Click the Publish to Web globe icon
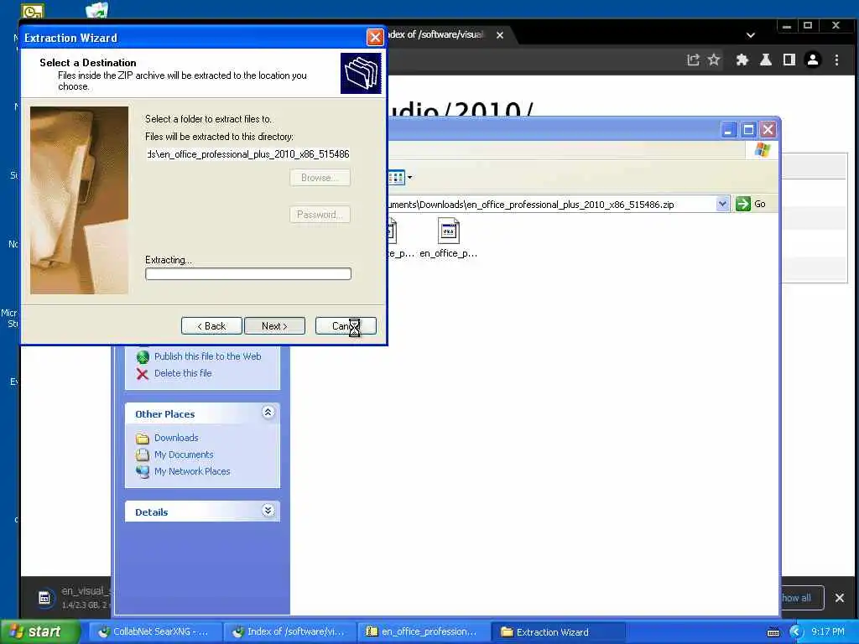Viewport: 859px width, 644px height. point(143,357)
